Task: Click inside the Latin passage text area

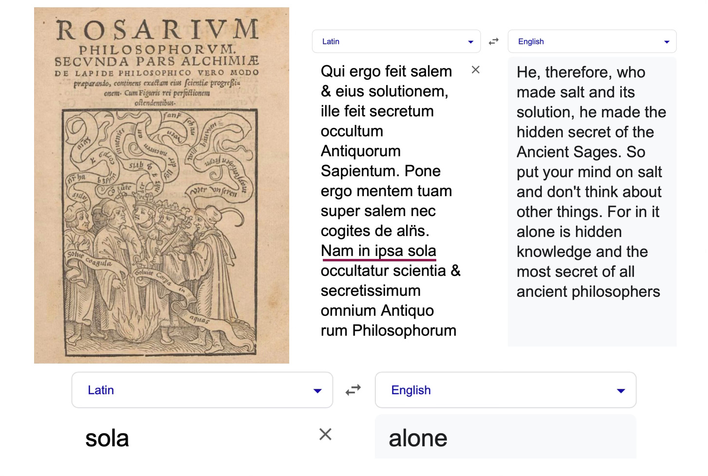Action: point(390,201)
